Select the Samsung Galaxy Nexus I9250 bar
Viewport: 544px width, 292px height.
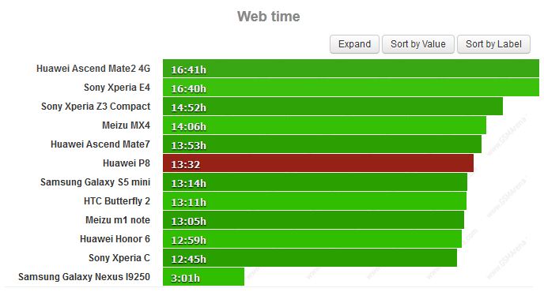click(203, 277)
